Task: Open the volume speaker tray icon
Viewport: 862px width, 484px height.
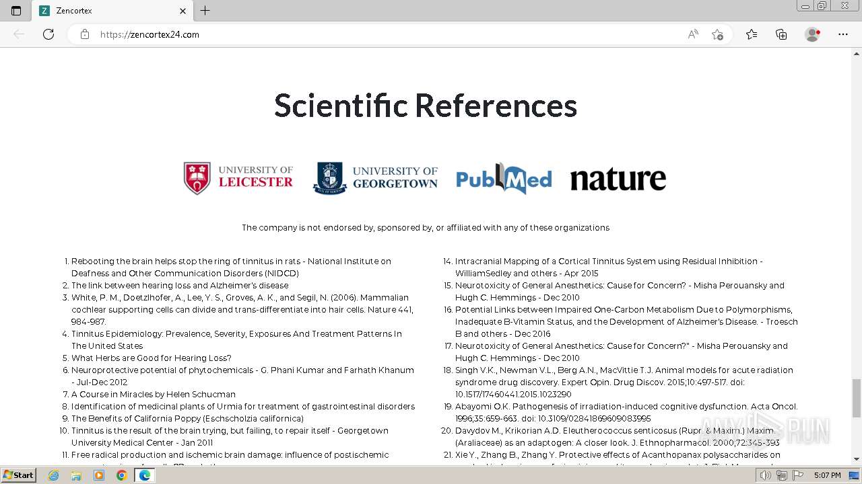Action: tap(766, 475)
